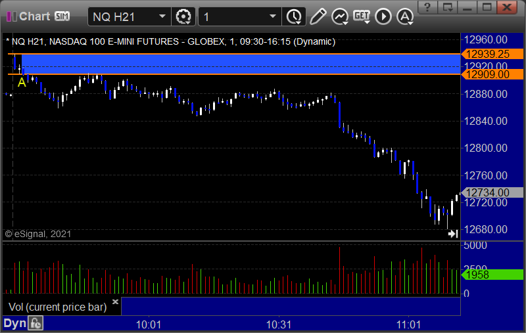Click the yellow A annotation label
The width and height of the screenshot is (526, 333).
point(22,82)
